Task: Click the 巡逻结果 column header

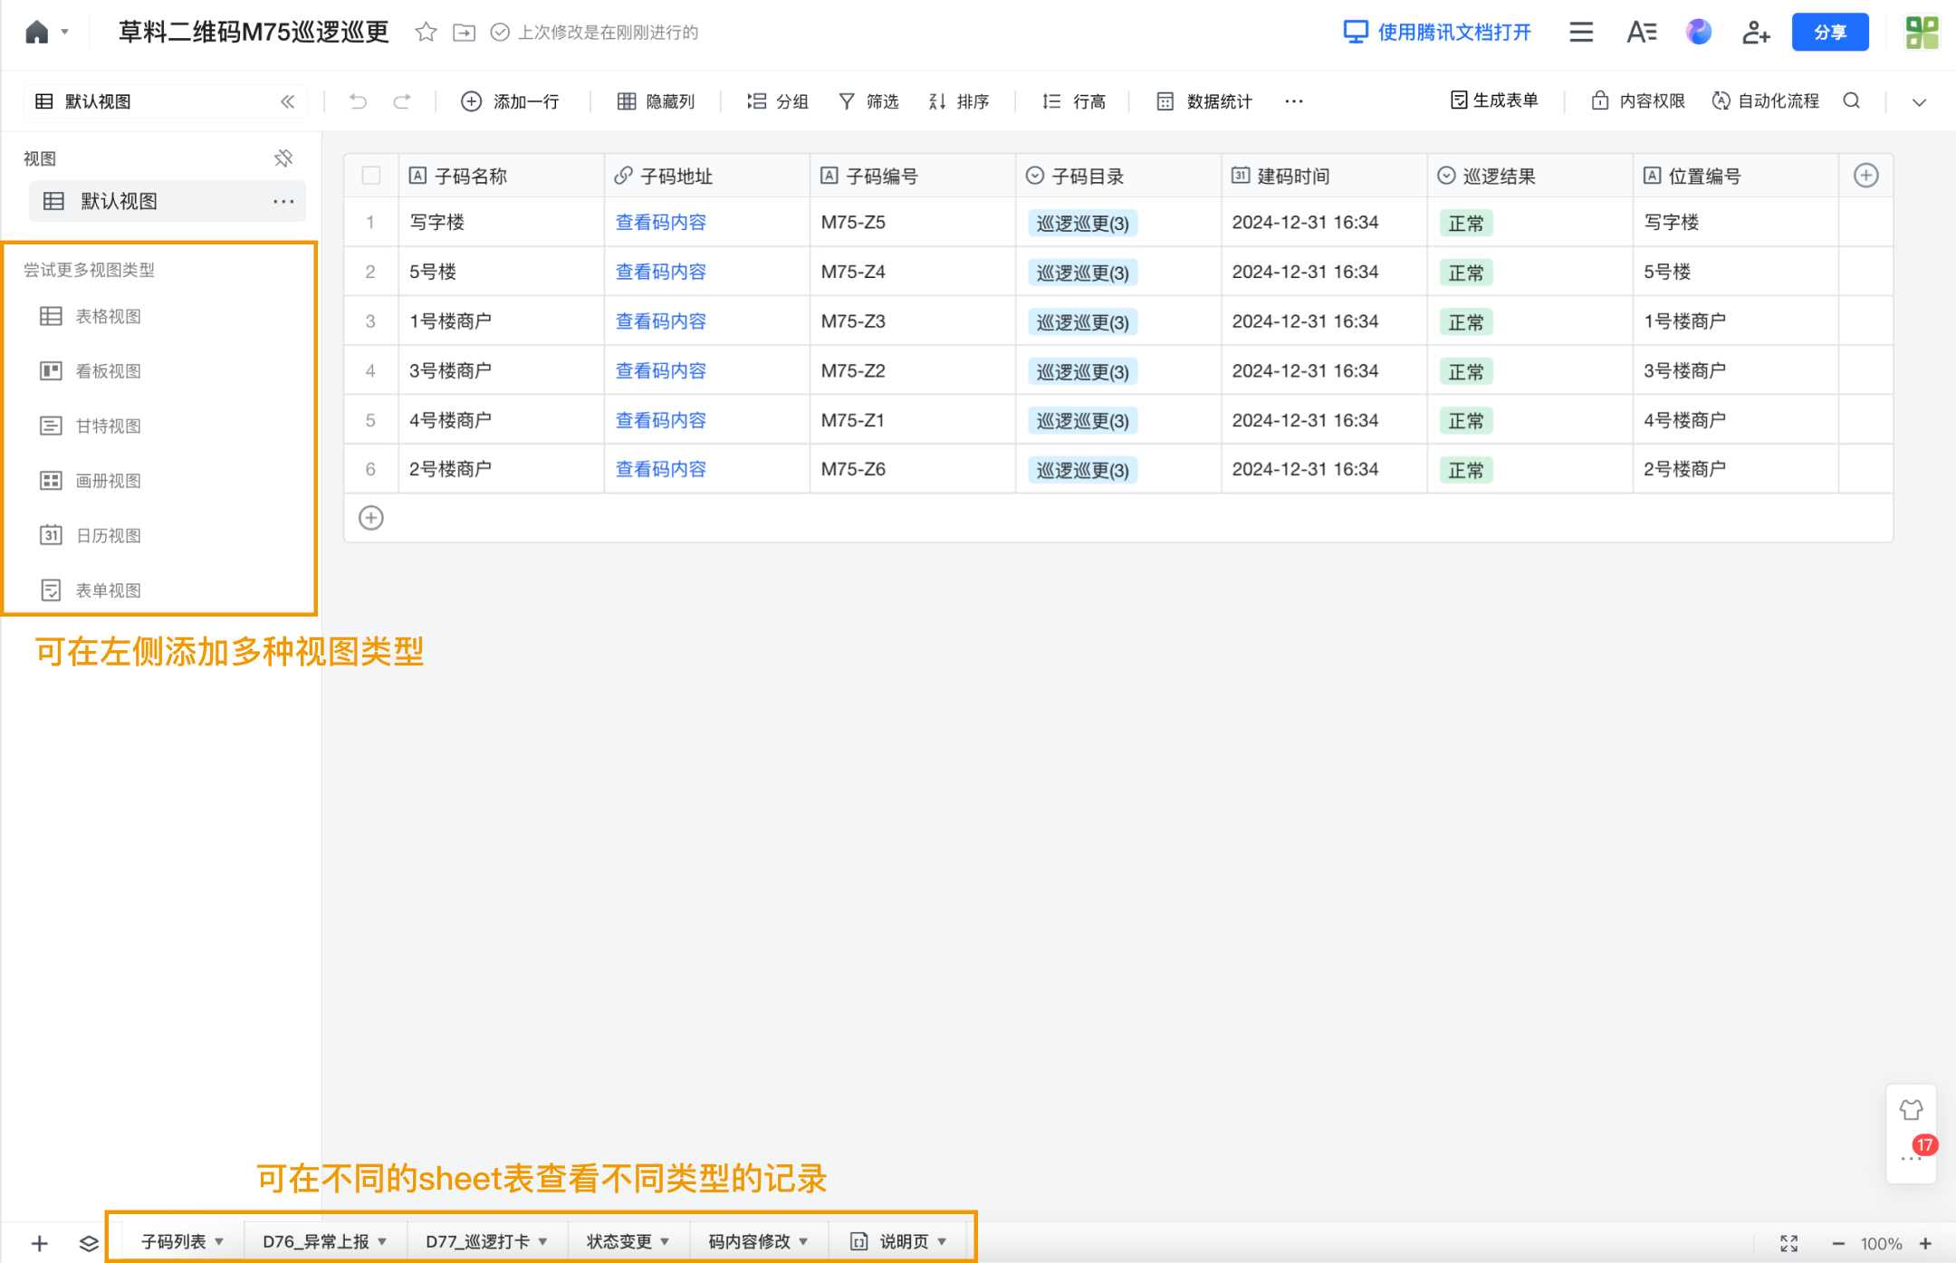Action: click(x=1529, y=176)
